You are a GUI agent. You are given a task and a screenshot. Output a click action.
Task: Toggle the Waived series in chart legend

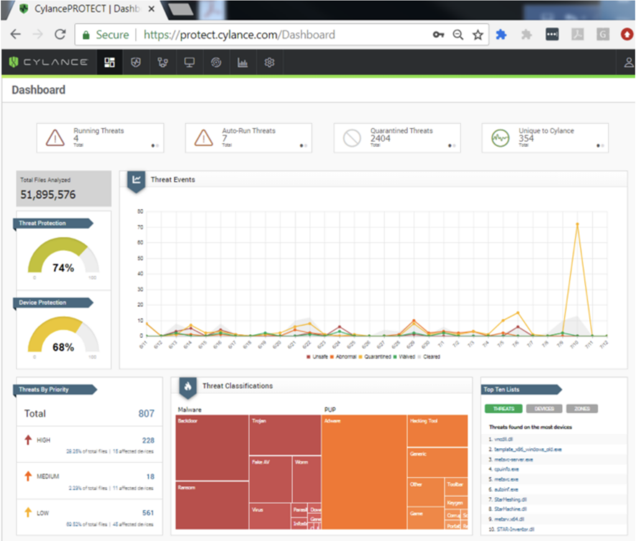tap(407, 356)
